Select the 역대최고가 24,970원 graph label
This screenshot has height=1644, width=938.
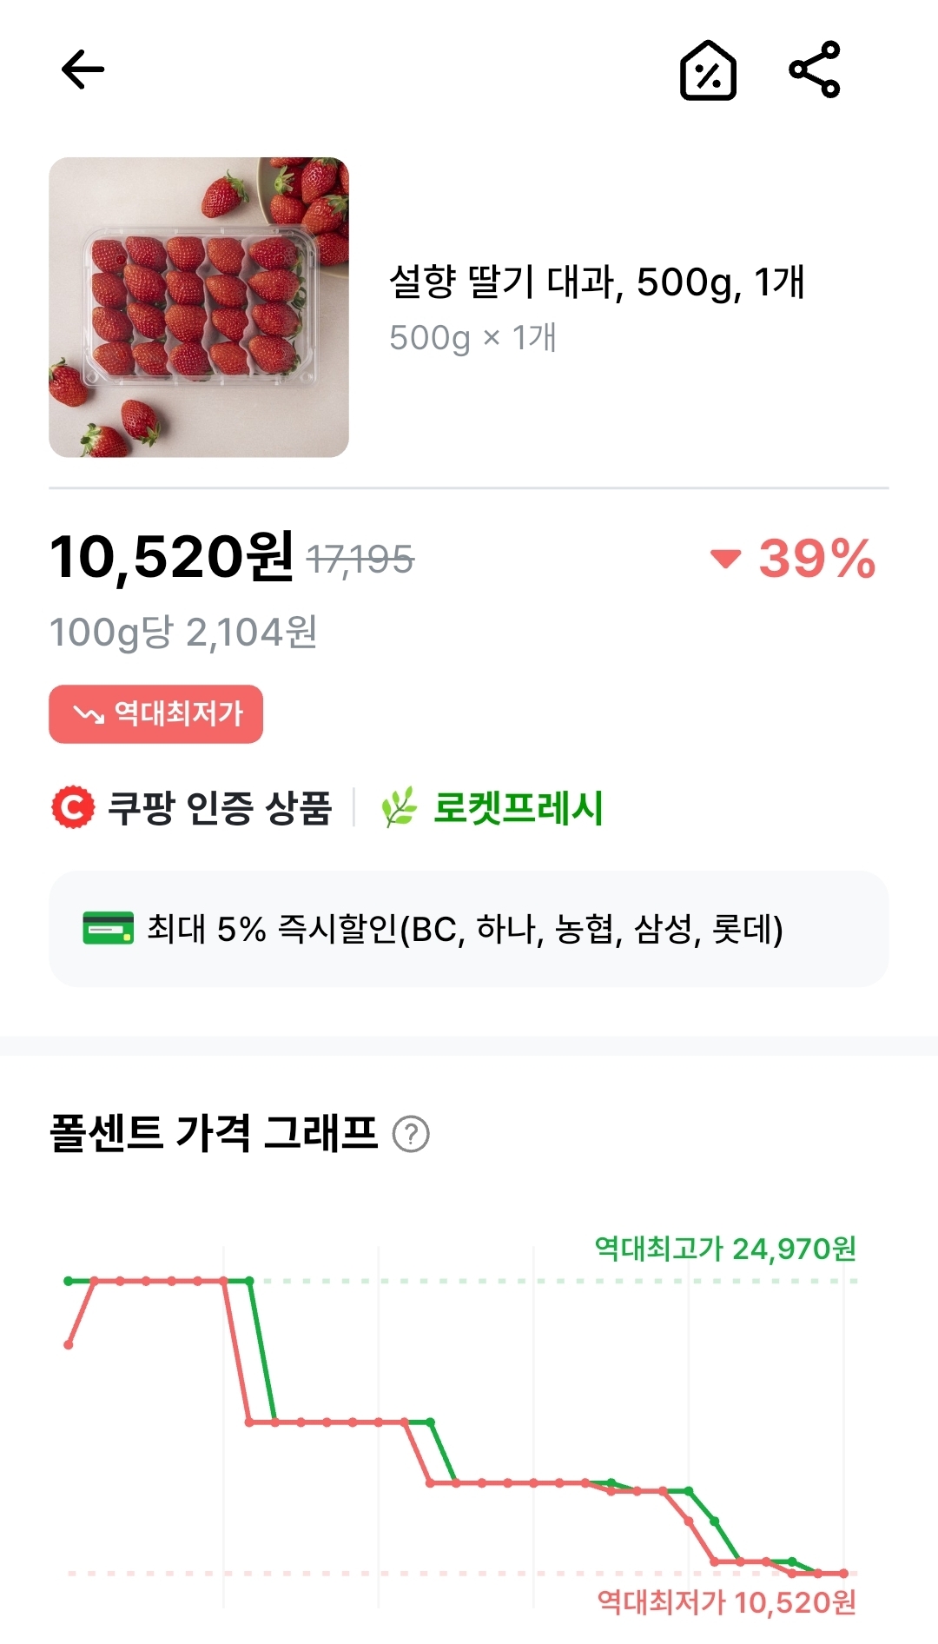point(725,1249)
